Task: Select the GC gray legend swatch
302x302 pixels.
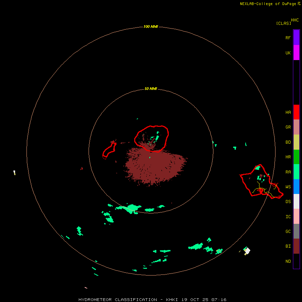Action: point(296,231)
